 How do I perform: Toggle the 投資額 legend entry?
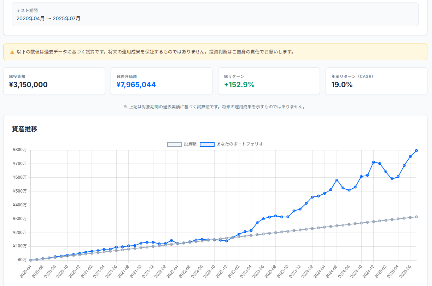tap(182, 144)
